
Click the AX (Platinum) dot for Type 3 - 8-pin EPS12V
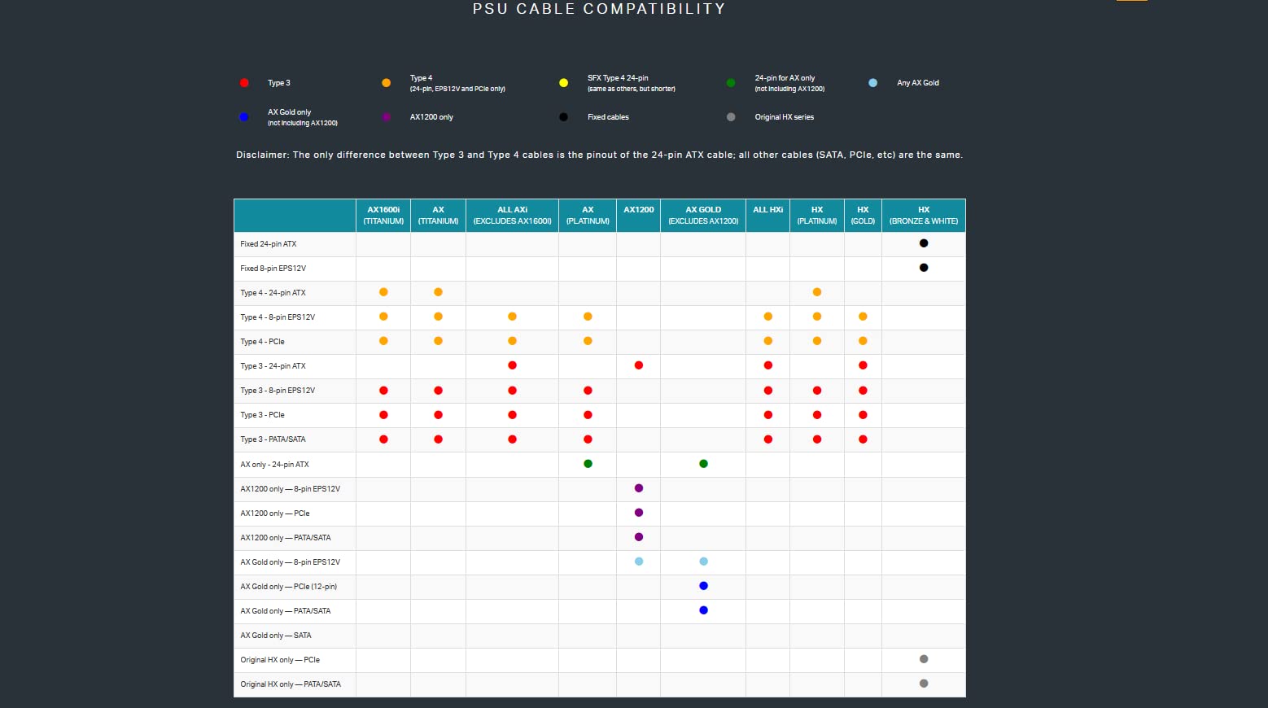click(588, 391)
